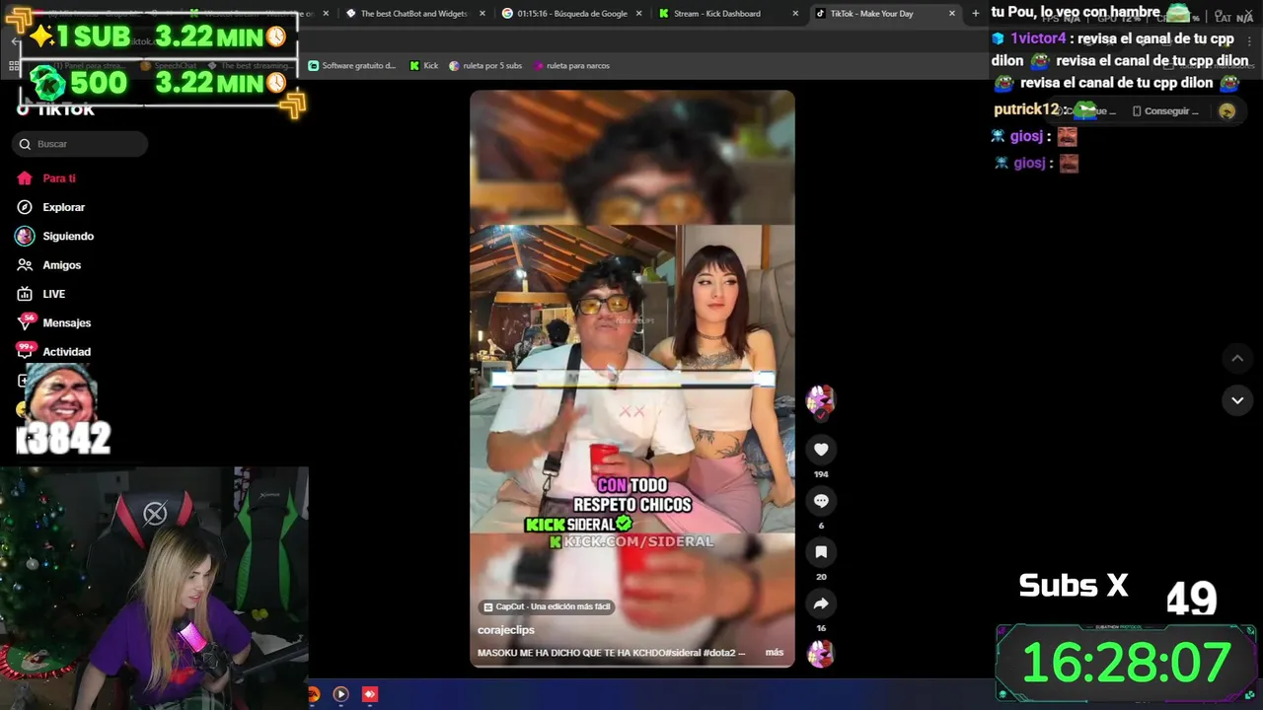Share the video using arrow icon
The width and height of the screenshot is (1263, 710).
[x=821, y=603]
